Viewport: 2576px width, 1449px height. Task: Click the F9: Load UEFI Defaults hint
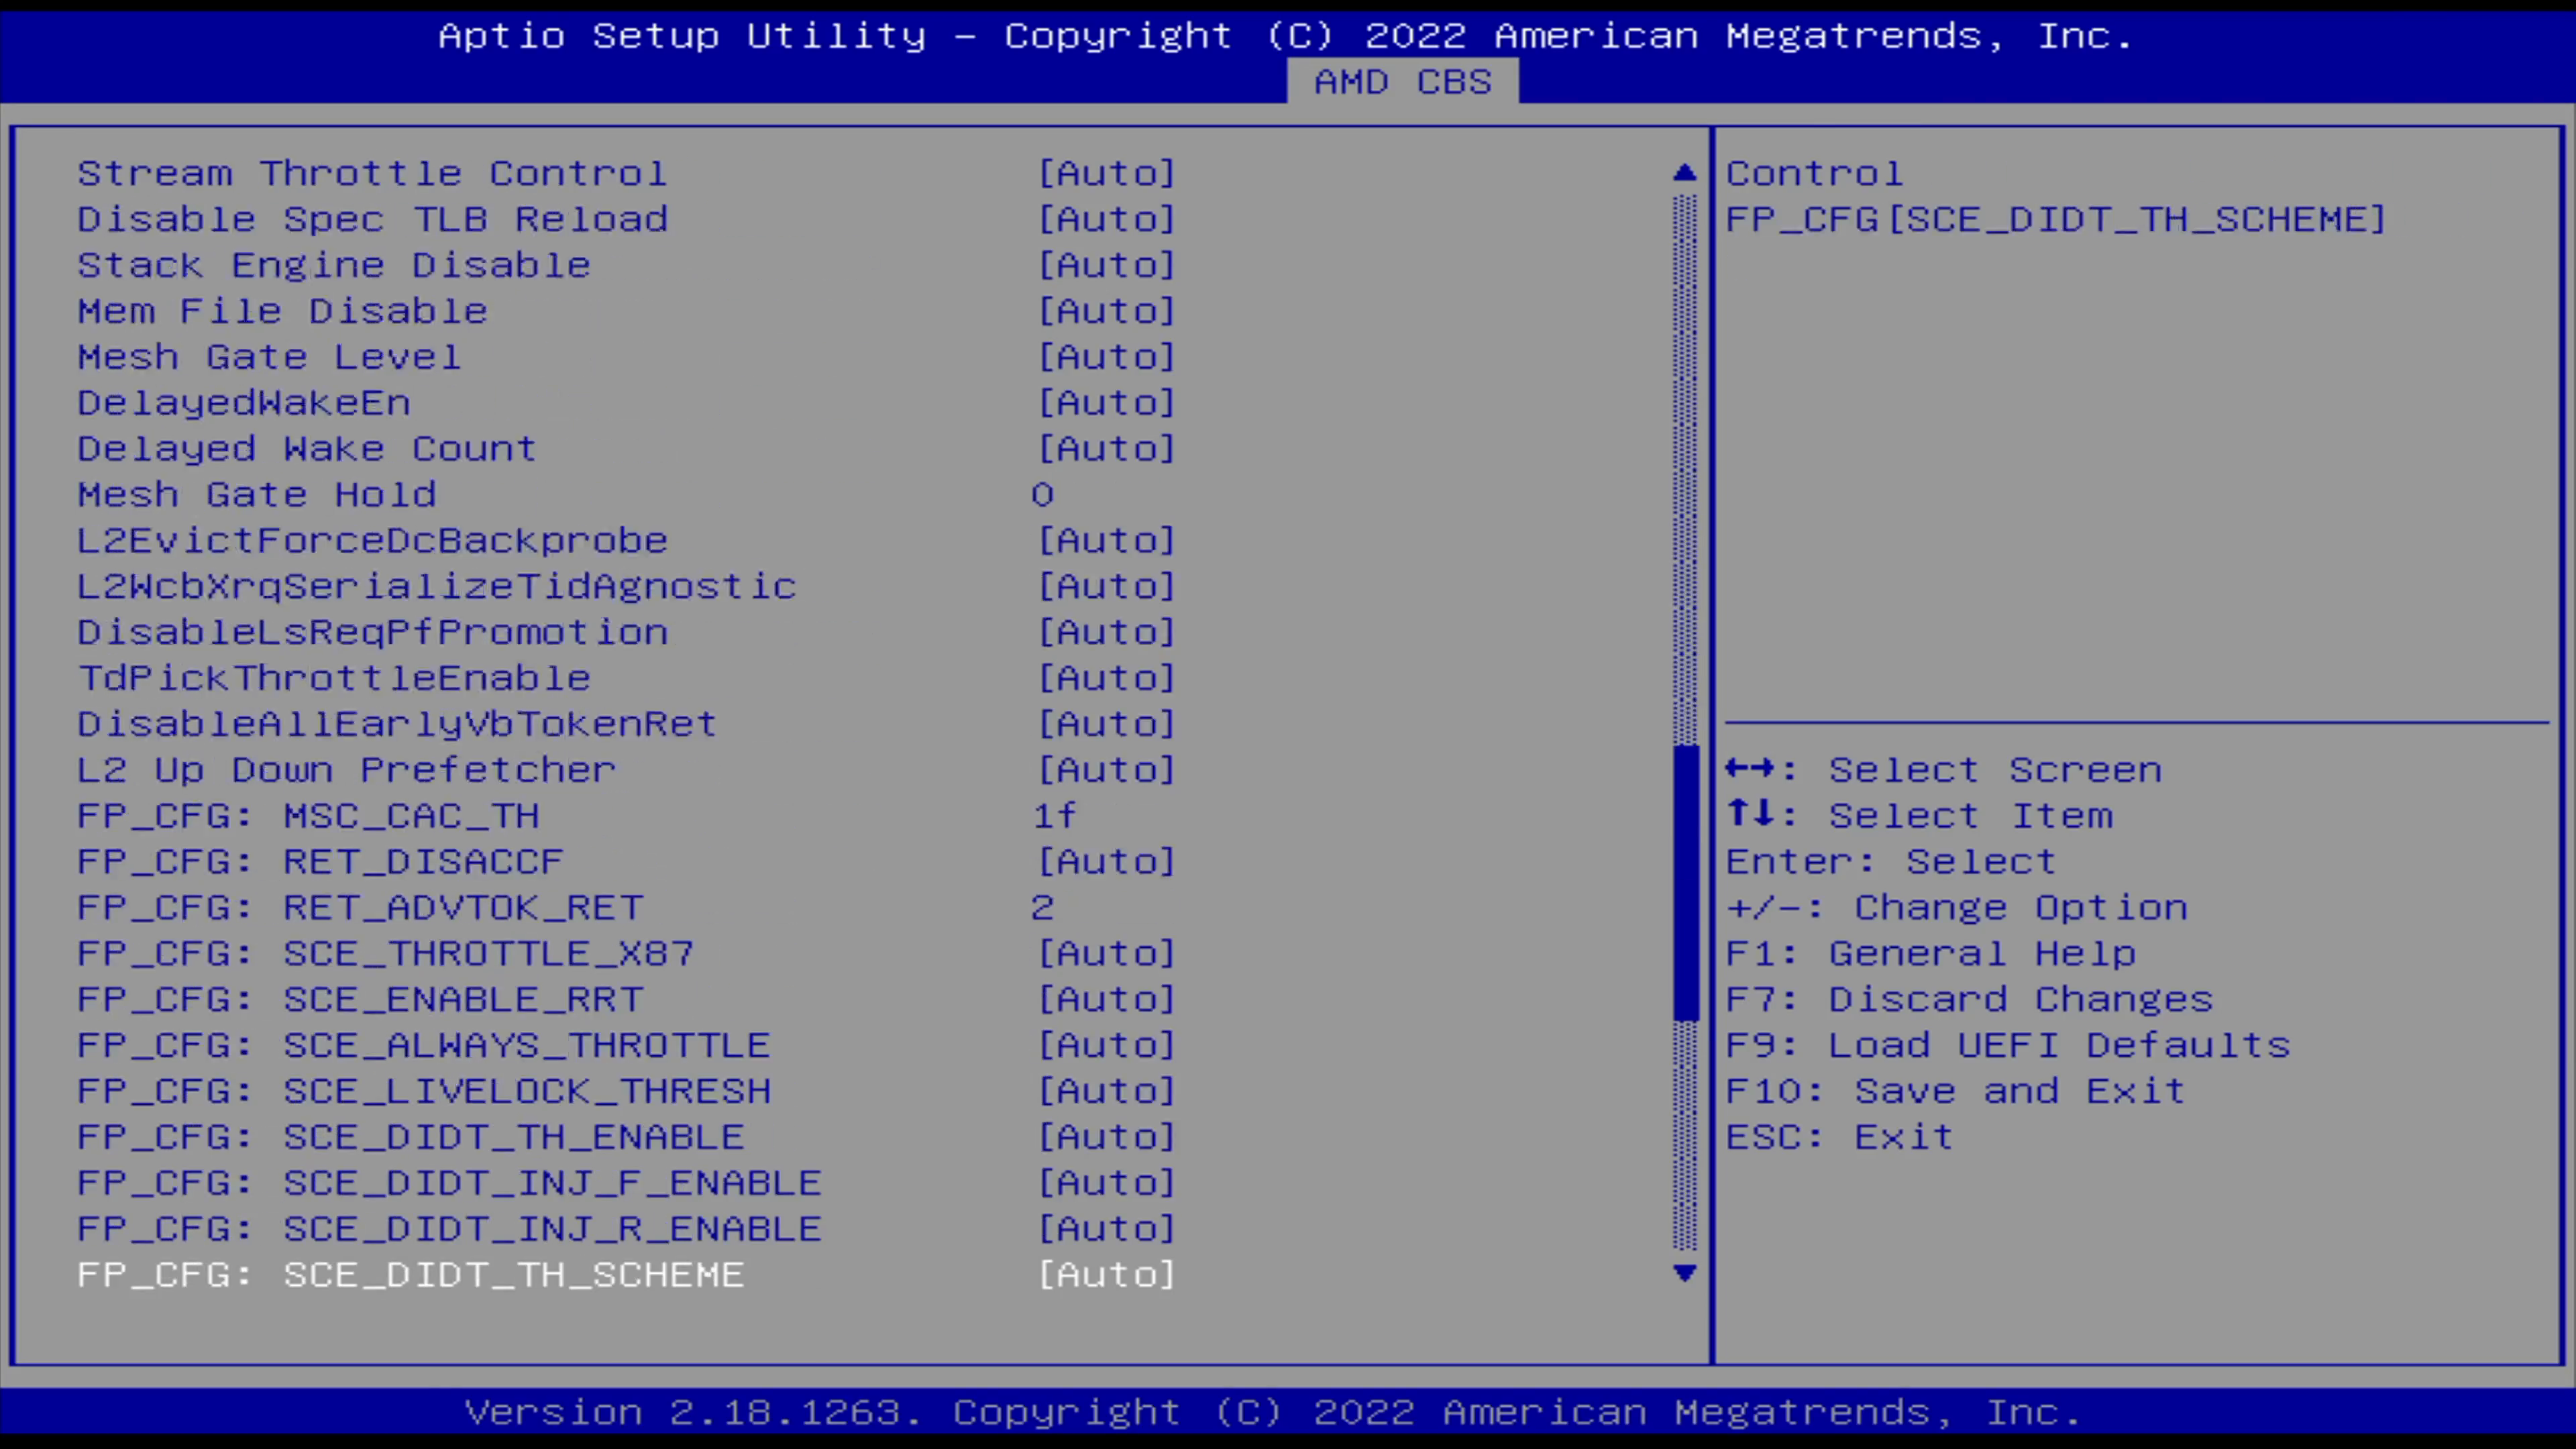click(x=2008, y=1047)
